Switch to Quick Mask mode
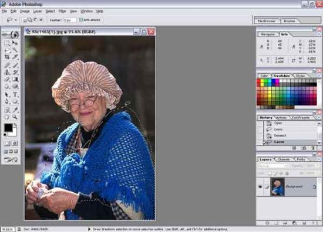Viewport: 323px width, 232px height. [15, 143]
